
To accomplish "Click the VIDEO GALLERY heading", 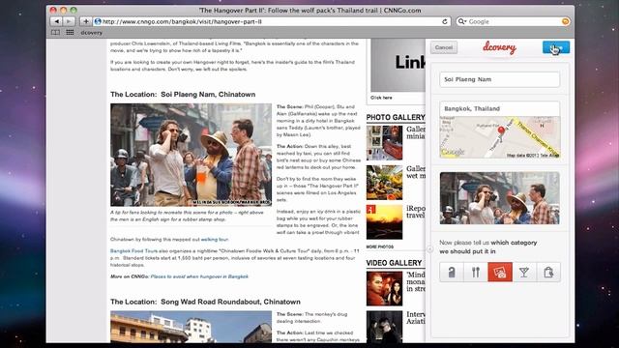I will point(394,263).
